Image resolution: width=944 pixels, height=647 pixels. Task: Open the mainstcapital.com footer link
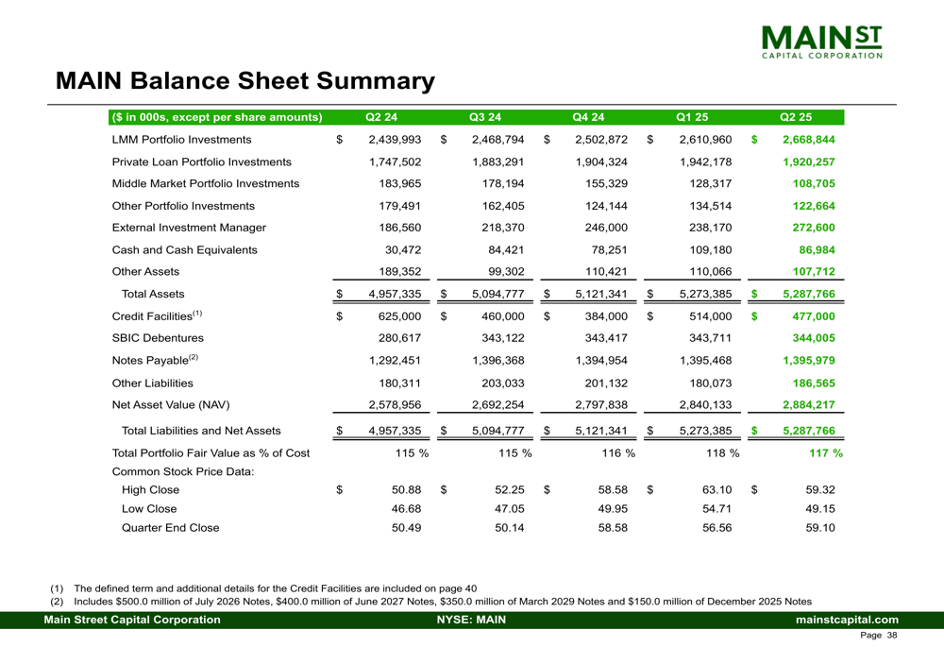coord(847,620)
